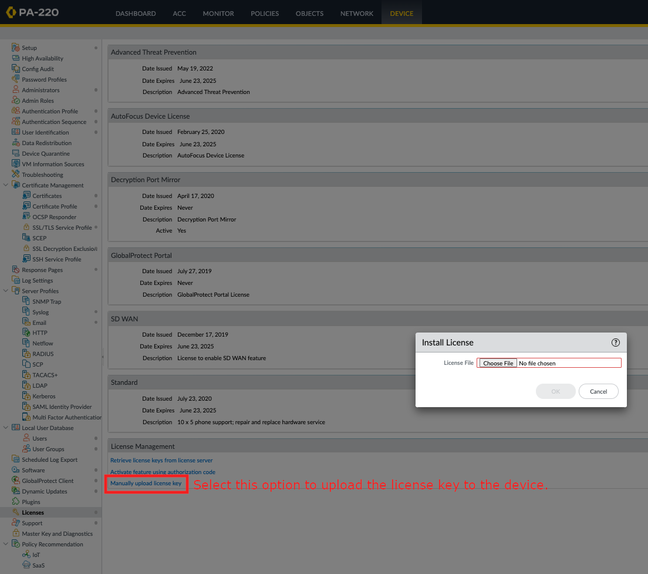Collapse the Server Profiles section
This screenshot has height=574, width=648.
[x=5, y=291]
